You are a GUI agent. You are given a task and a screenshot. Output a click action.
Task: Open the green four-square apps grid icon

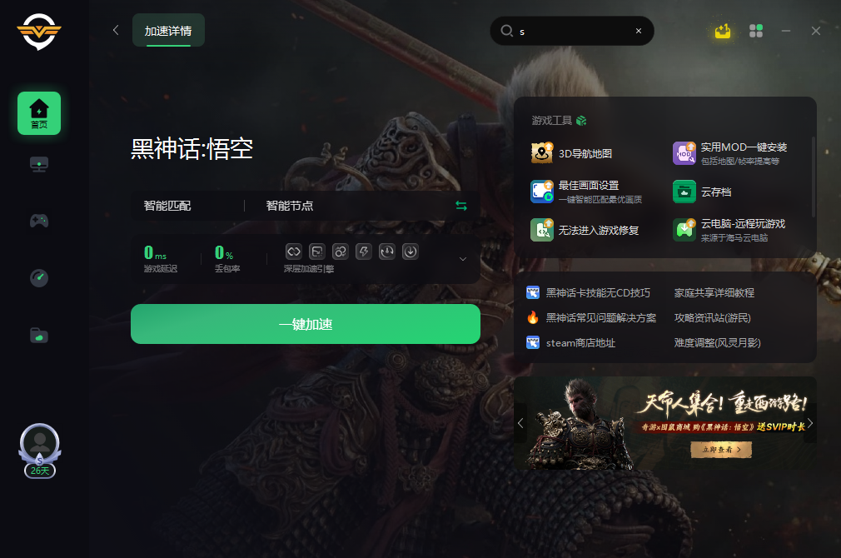click(756, 31)
